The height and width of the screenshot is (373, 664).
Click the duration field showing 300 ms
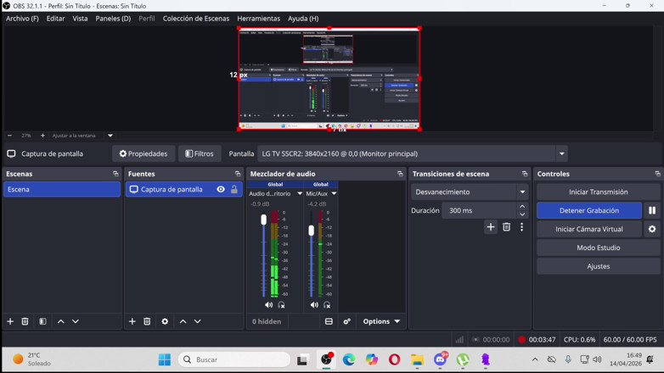tap(479, 210)
